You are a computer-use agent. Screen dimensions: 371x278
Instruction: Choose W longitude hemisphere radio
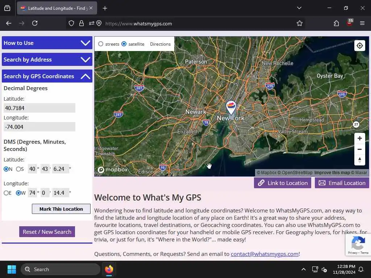18,193
